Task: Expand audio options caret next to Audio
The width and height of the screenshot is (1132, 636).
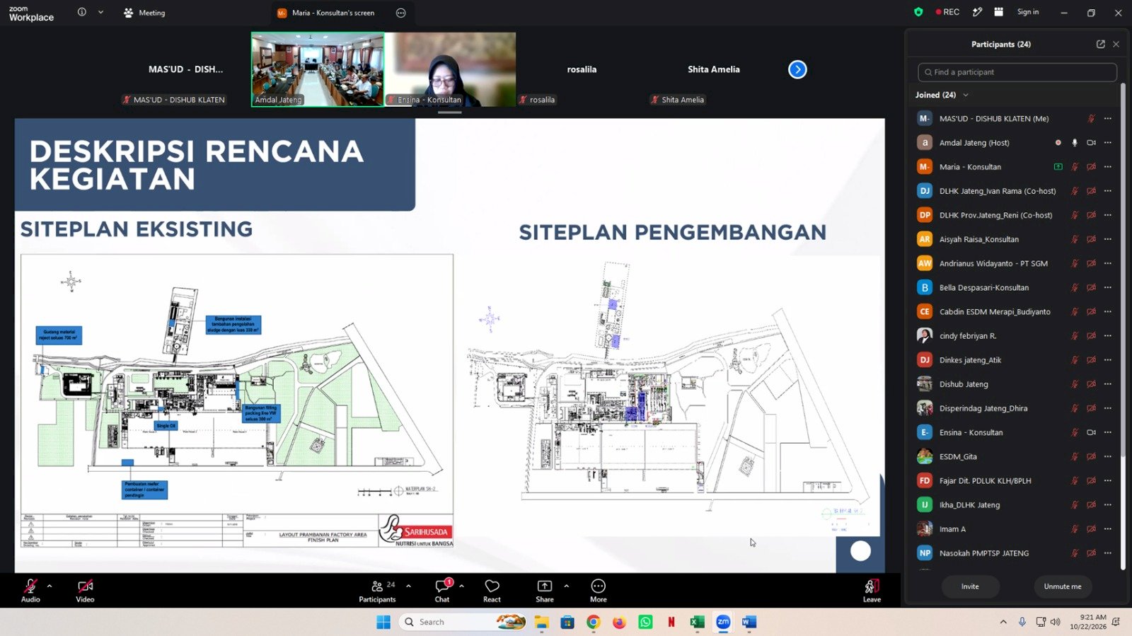Action: 50,586
